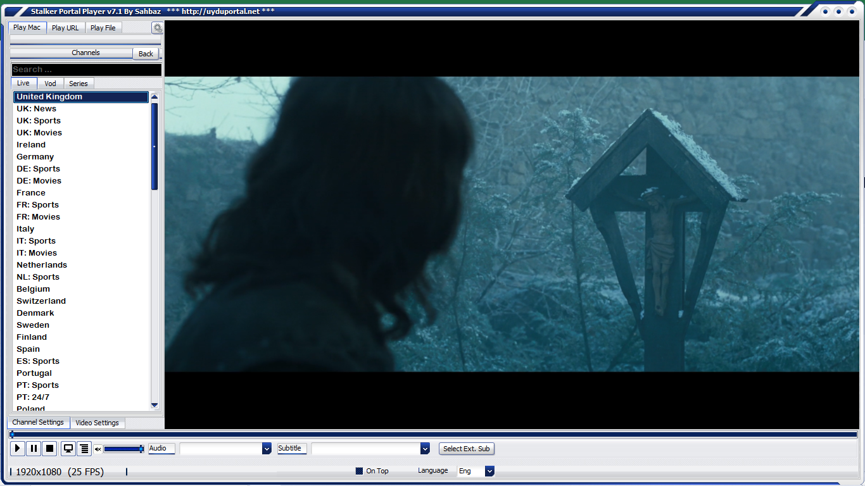Image resolution: width=865 pixels, height=486 pixels.
Task: Select France category
Action: (x=81, y=193)
